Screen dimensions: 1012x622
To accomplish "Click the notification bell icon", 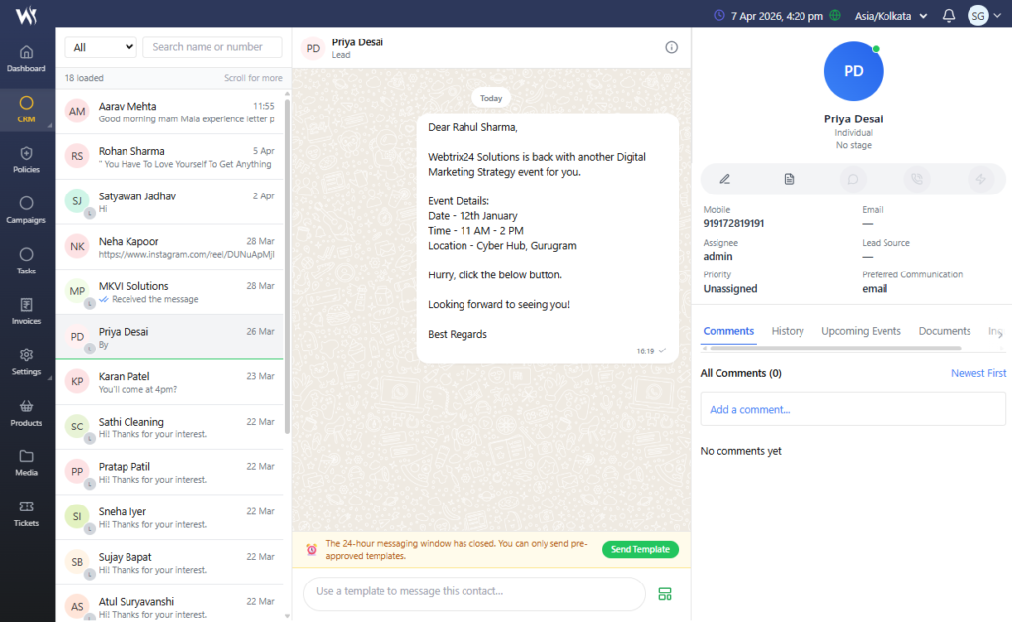I will [949, 15].
